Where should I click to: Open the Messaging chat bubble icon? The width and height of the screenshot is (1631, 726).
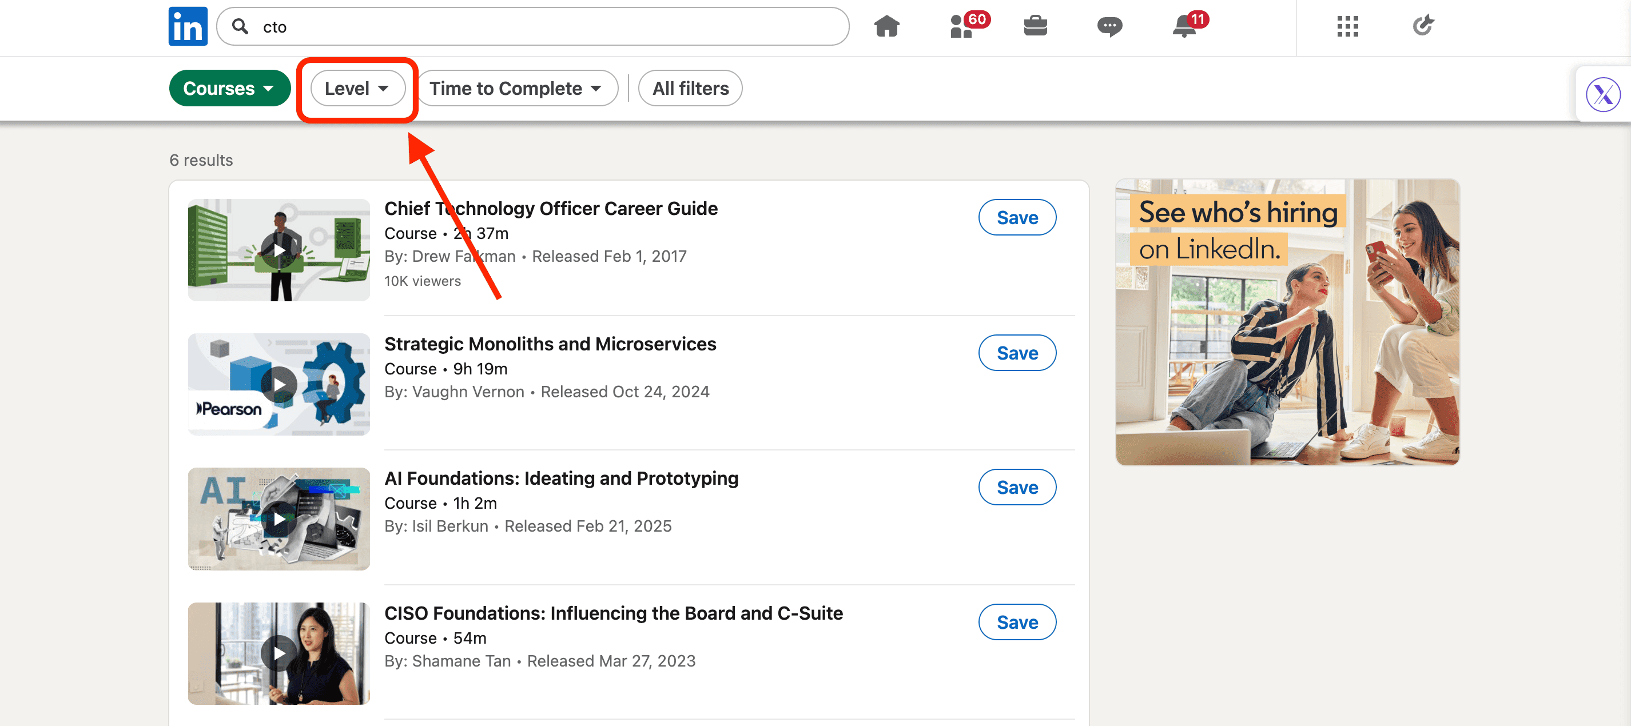click(1109, 27)
